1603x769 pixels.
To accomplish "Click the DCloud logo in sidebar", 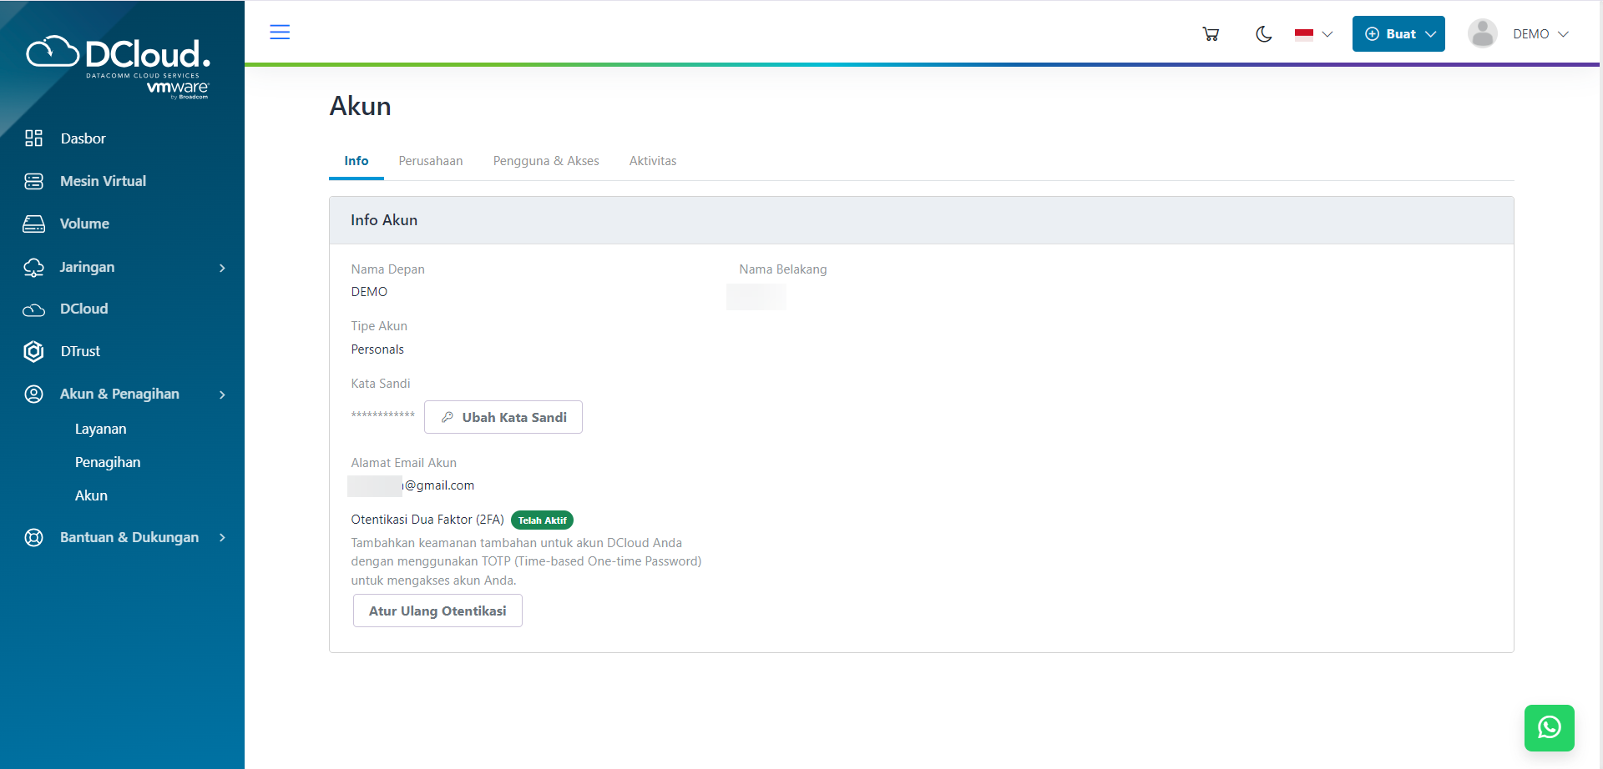I will 119,65.
